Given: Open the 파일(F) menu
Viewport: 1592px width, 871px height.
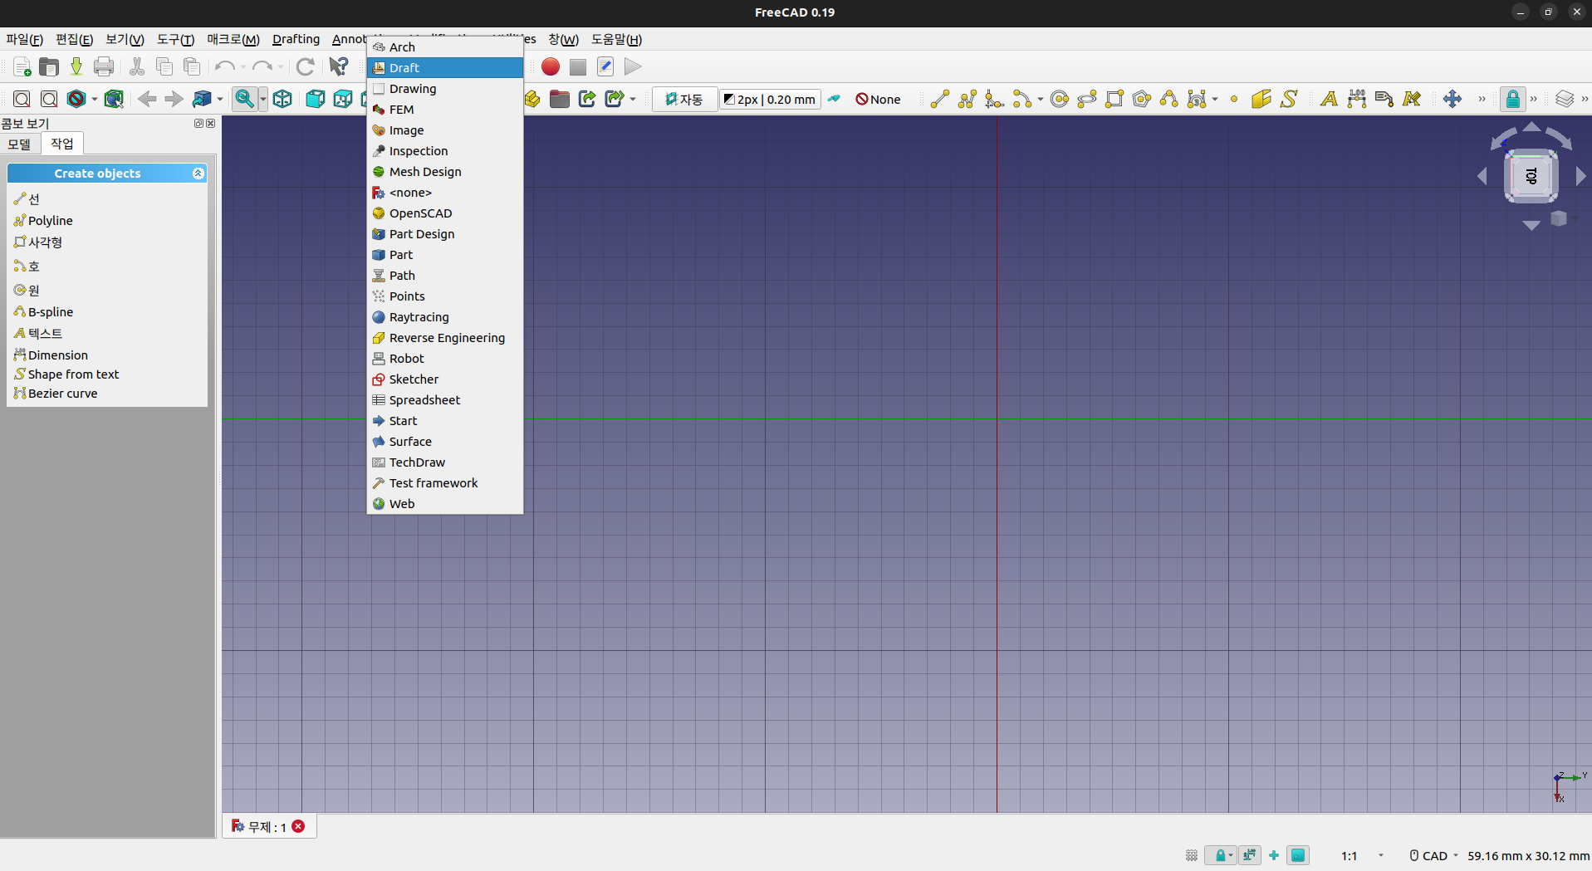Looking at the screenshot, I should pos(24,39).
